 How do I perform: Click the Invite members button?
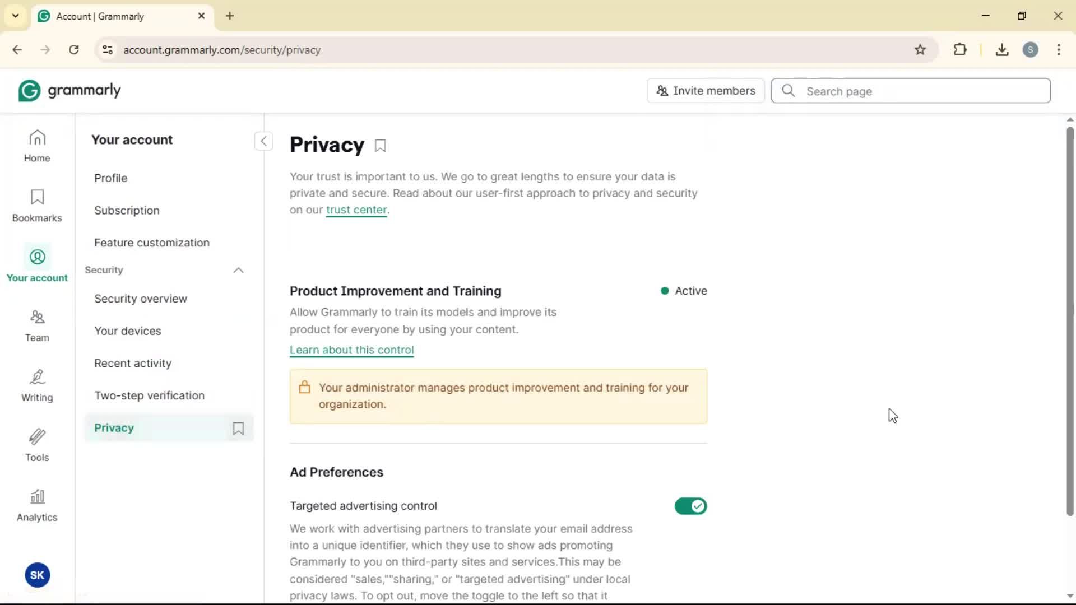coord(706,91)
